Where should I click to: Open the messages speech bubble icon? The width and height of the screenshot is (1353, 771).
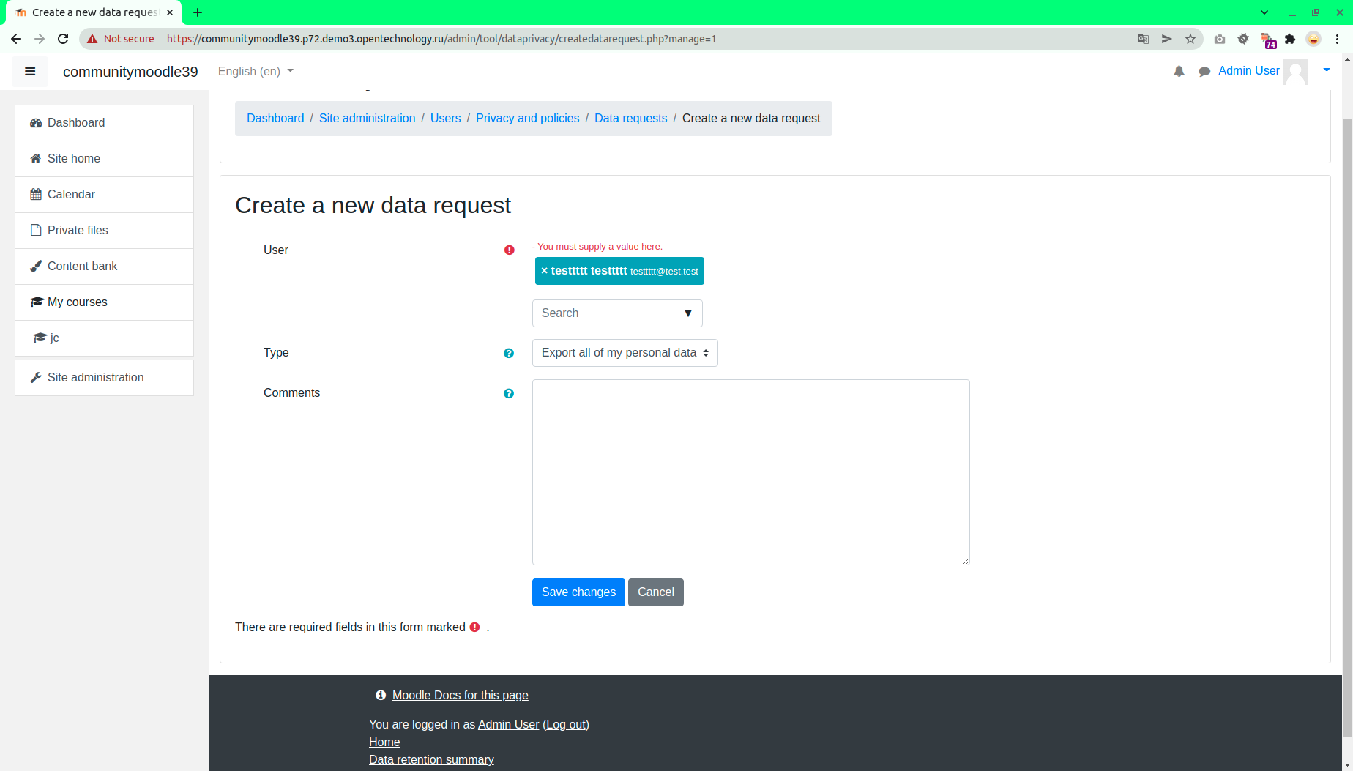(1204, 71)
